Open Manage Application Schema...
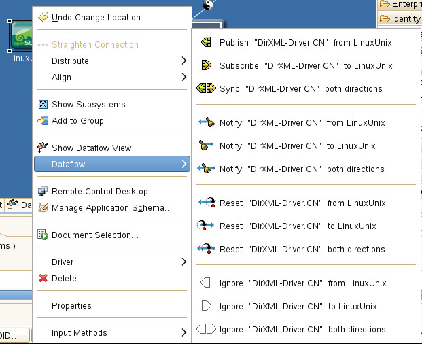422x344 pixels. [112, 208]
